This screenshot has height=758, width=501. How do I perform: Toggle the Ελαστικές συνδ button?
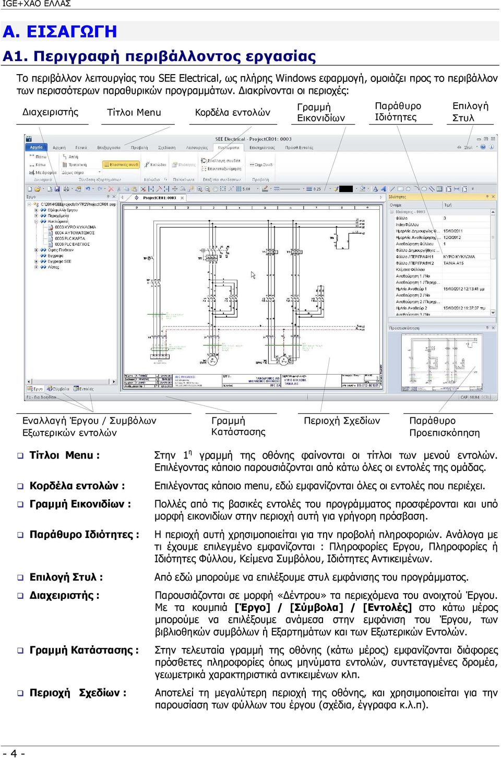[x=121, y=164]
